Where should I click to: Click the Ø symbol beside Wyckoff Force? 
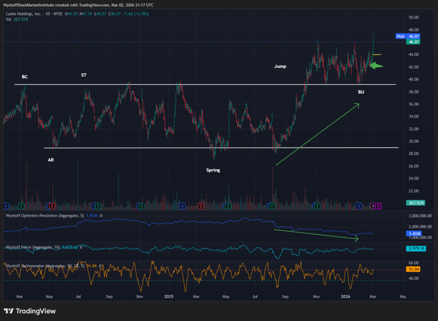click(81, 247)
